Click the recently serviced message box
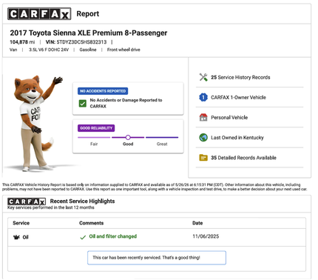This screenshot has width=318, height=280. pos(157,258)
